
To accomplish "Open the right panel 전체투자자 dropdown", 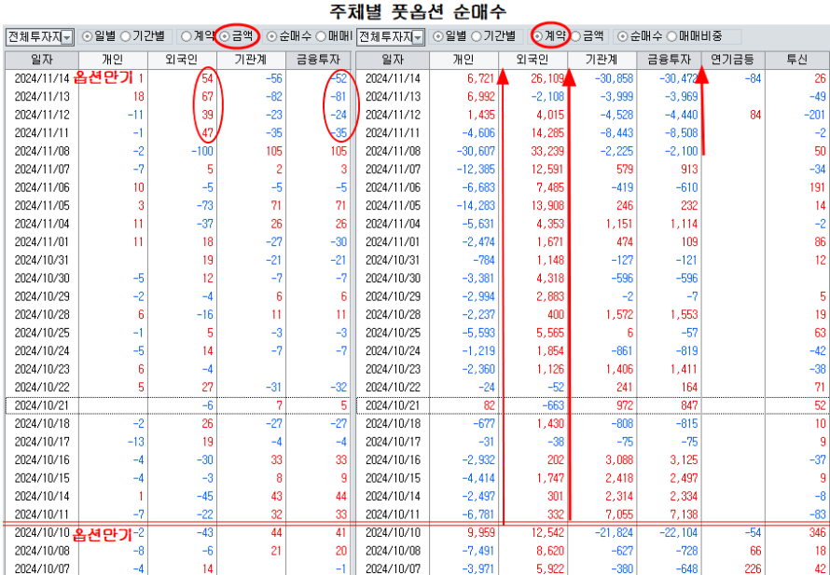I will point(418,37).
